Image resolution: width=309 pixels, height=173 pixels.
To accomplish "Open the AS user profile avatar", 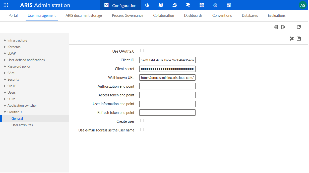I will tap(303, 5).
